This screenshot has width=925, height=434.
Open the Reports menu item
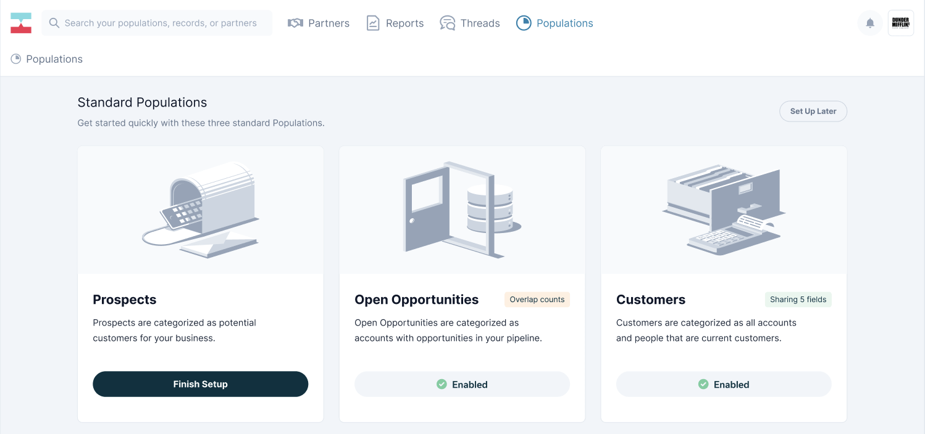click(404, 23)
